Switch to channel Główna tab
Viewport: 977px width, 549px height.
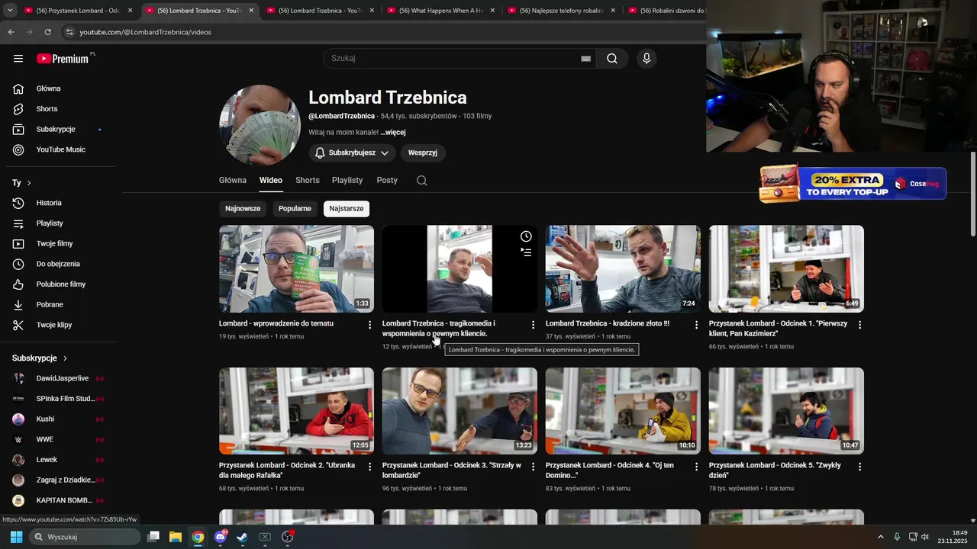(233, 181)
